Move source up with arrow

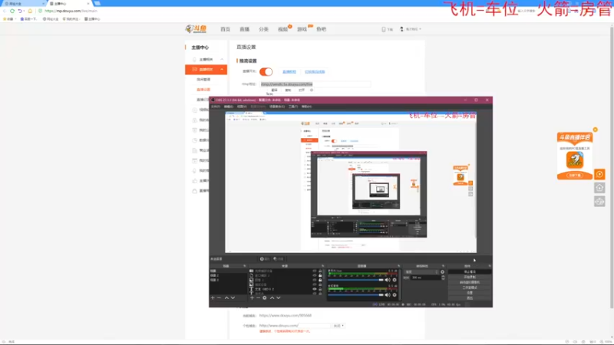[272, 298]
